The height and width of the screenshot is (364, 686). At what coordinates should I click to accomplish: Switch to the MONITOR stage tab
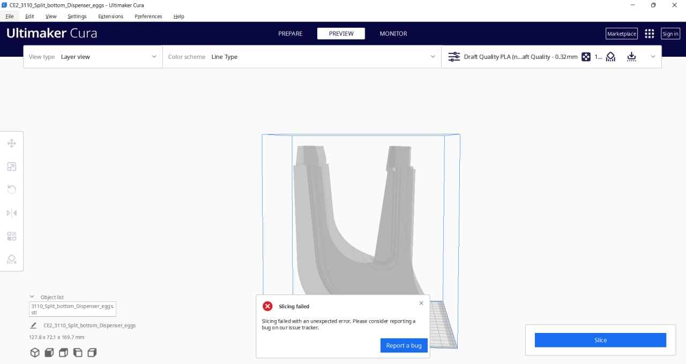pyautogui.click(x=393, y=34)
